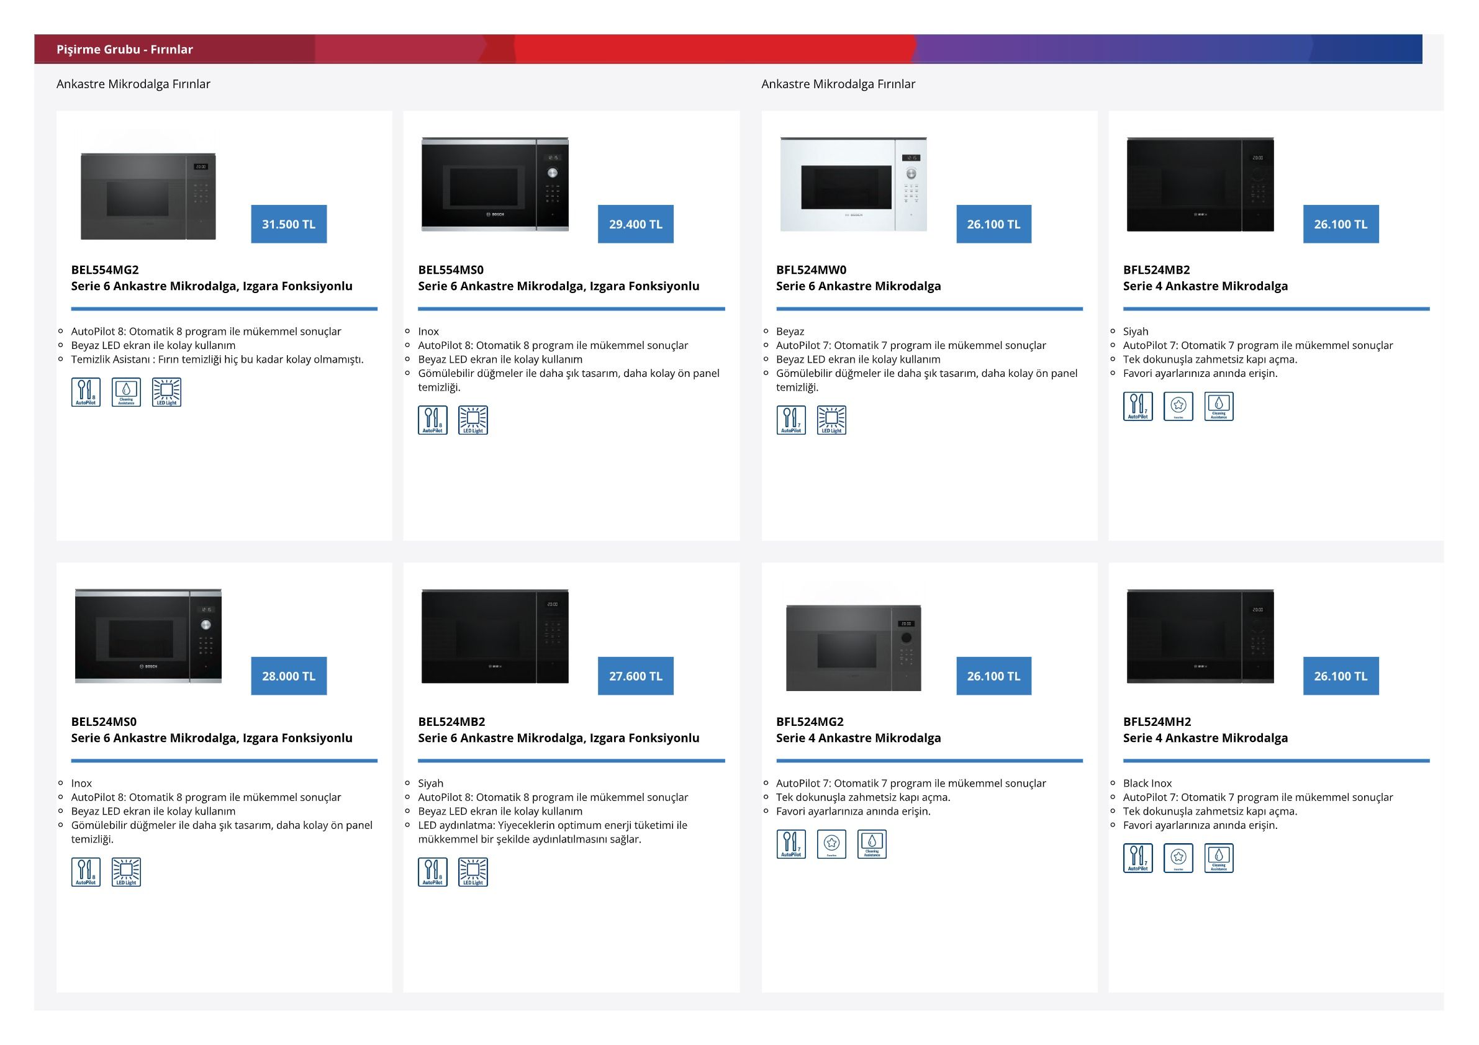Select the AutoPilot 8 icon in BEL524MS0 card

click(86, 872)
